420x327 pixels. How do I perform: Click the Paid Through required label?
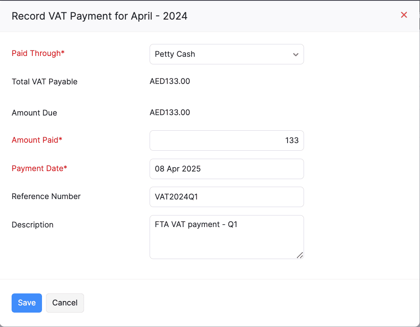click(38, 53)
